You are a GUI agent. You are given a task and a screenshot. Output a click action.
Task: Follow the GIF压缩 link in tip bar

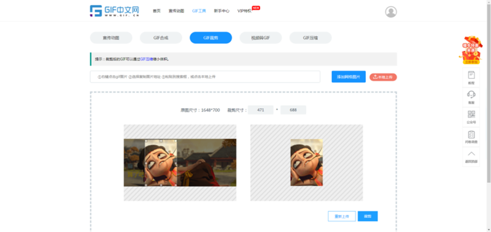tap(147, 59)
